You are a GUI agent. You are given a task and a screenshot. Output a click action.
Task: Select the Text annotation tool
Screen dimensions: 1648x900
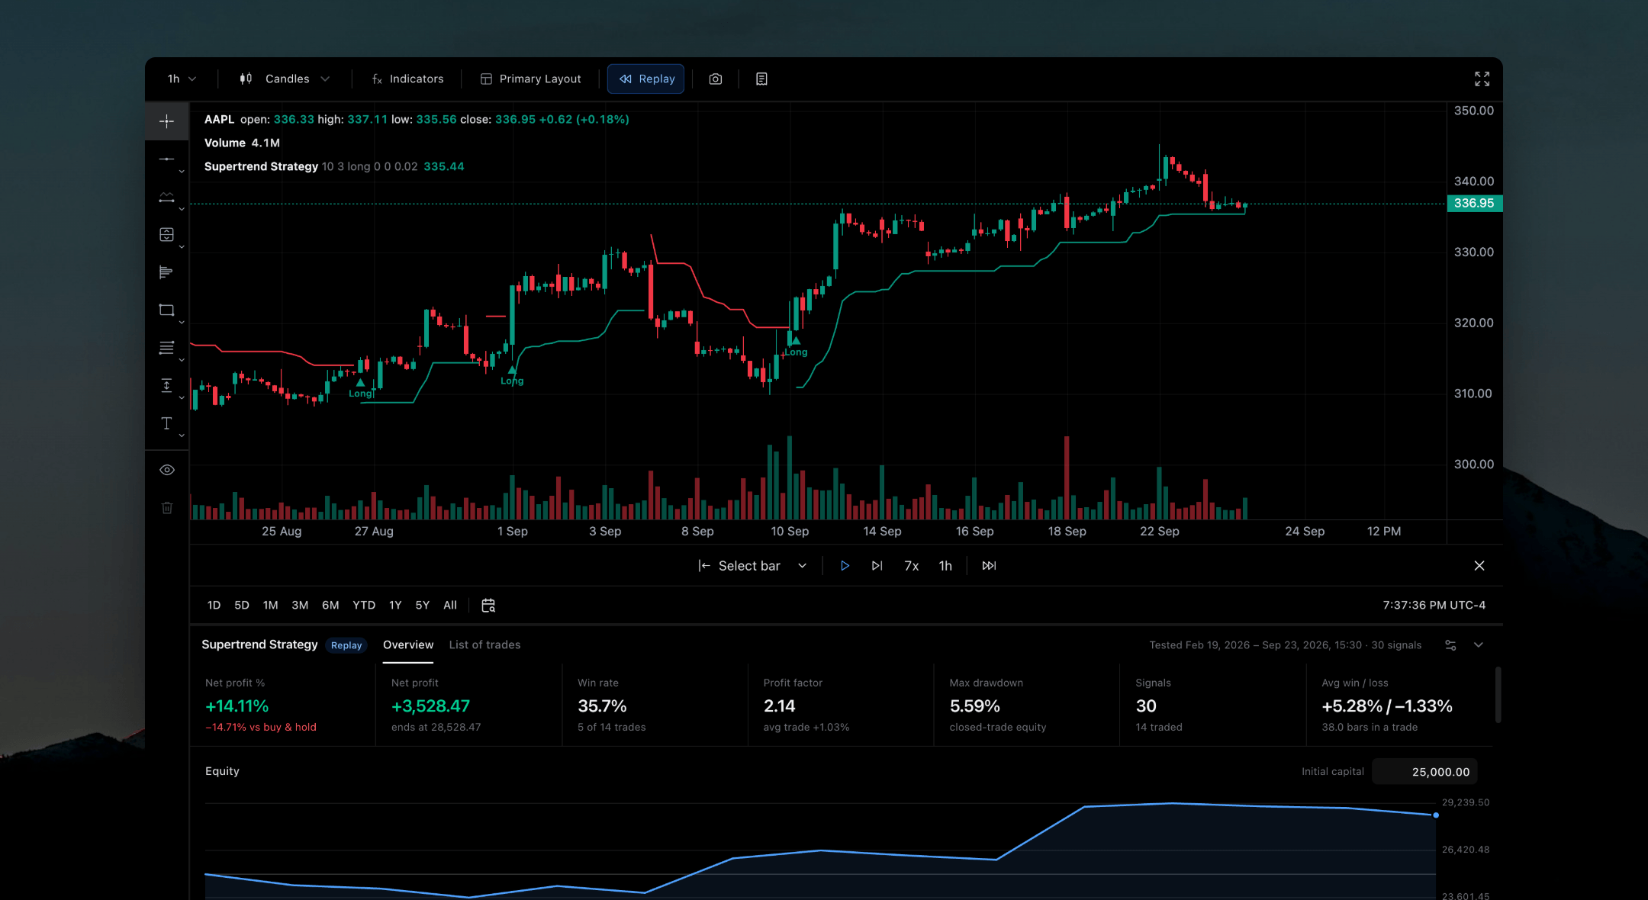(x=166, y=423)
